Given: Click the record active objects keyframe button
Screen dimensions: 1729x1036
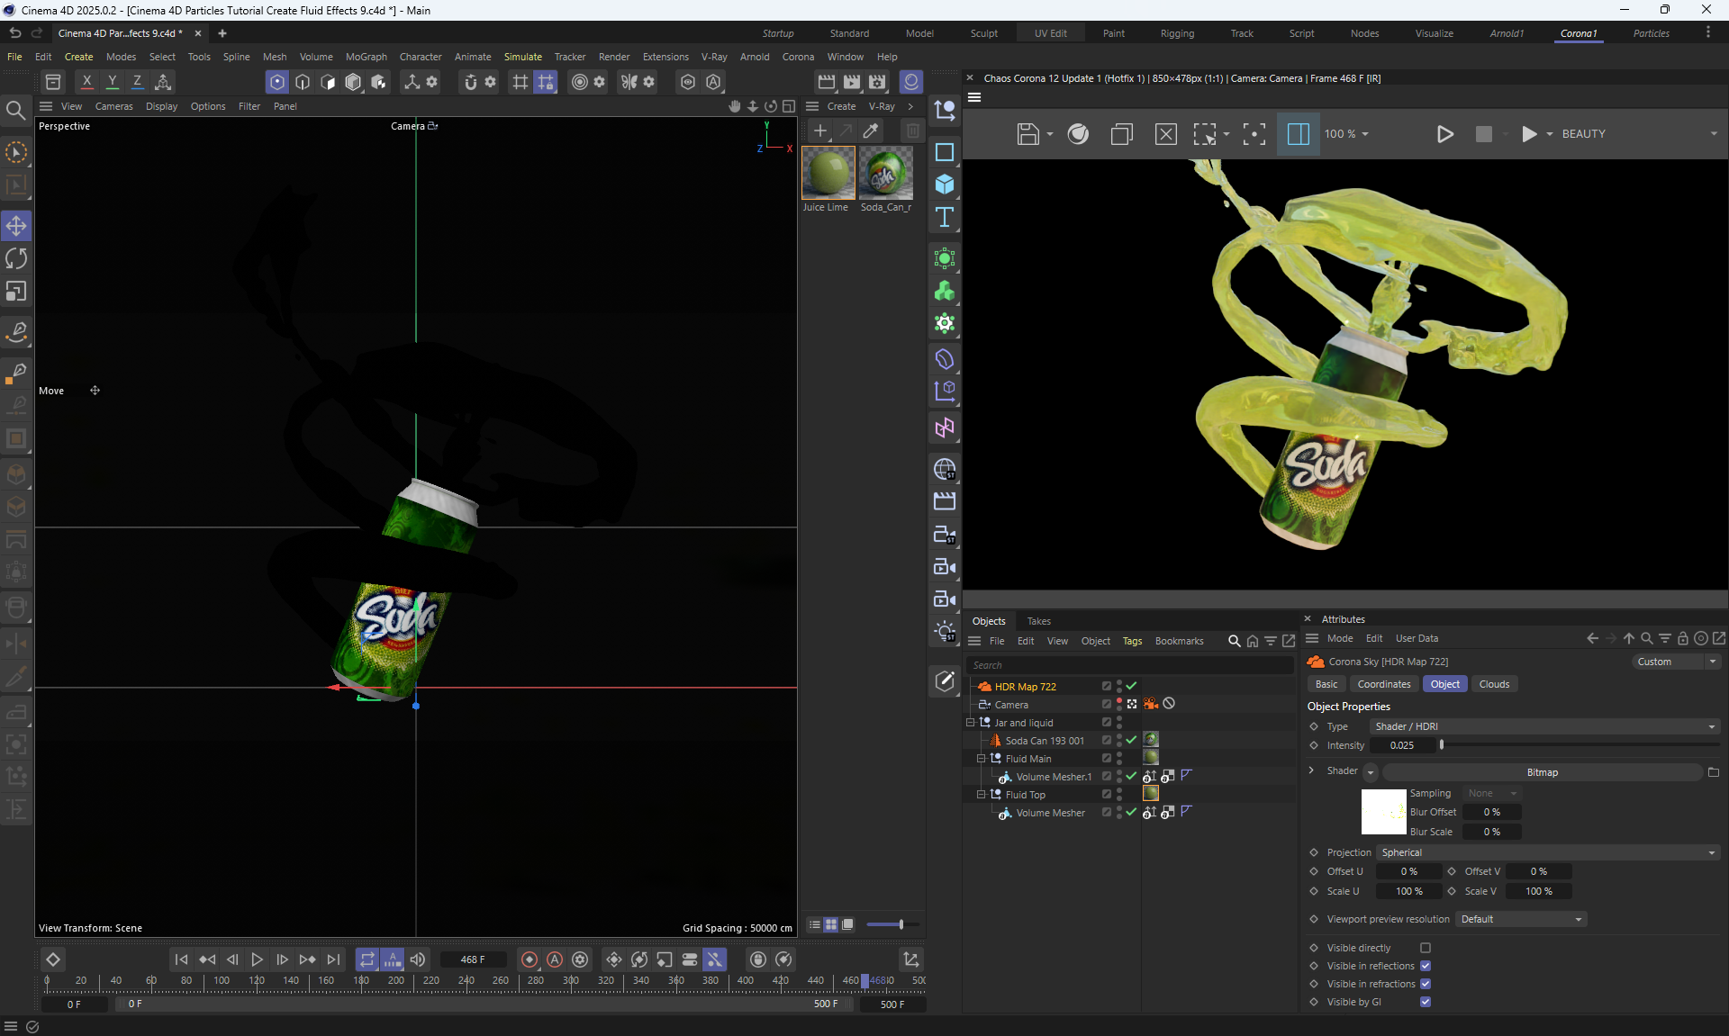Looking at the screenshot, I should point(530,959).
